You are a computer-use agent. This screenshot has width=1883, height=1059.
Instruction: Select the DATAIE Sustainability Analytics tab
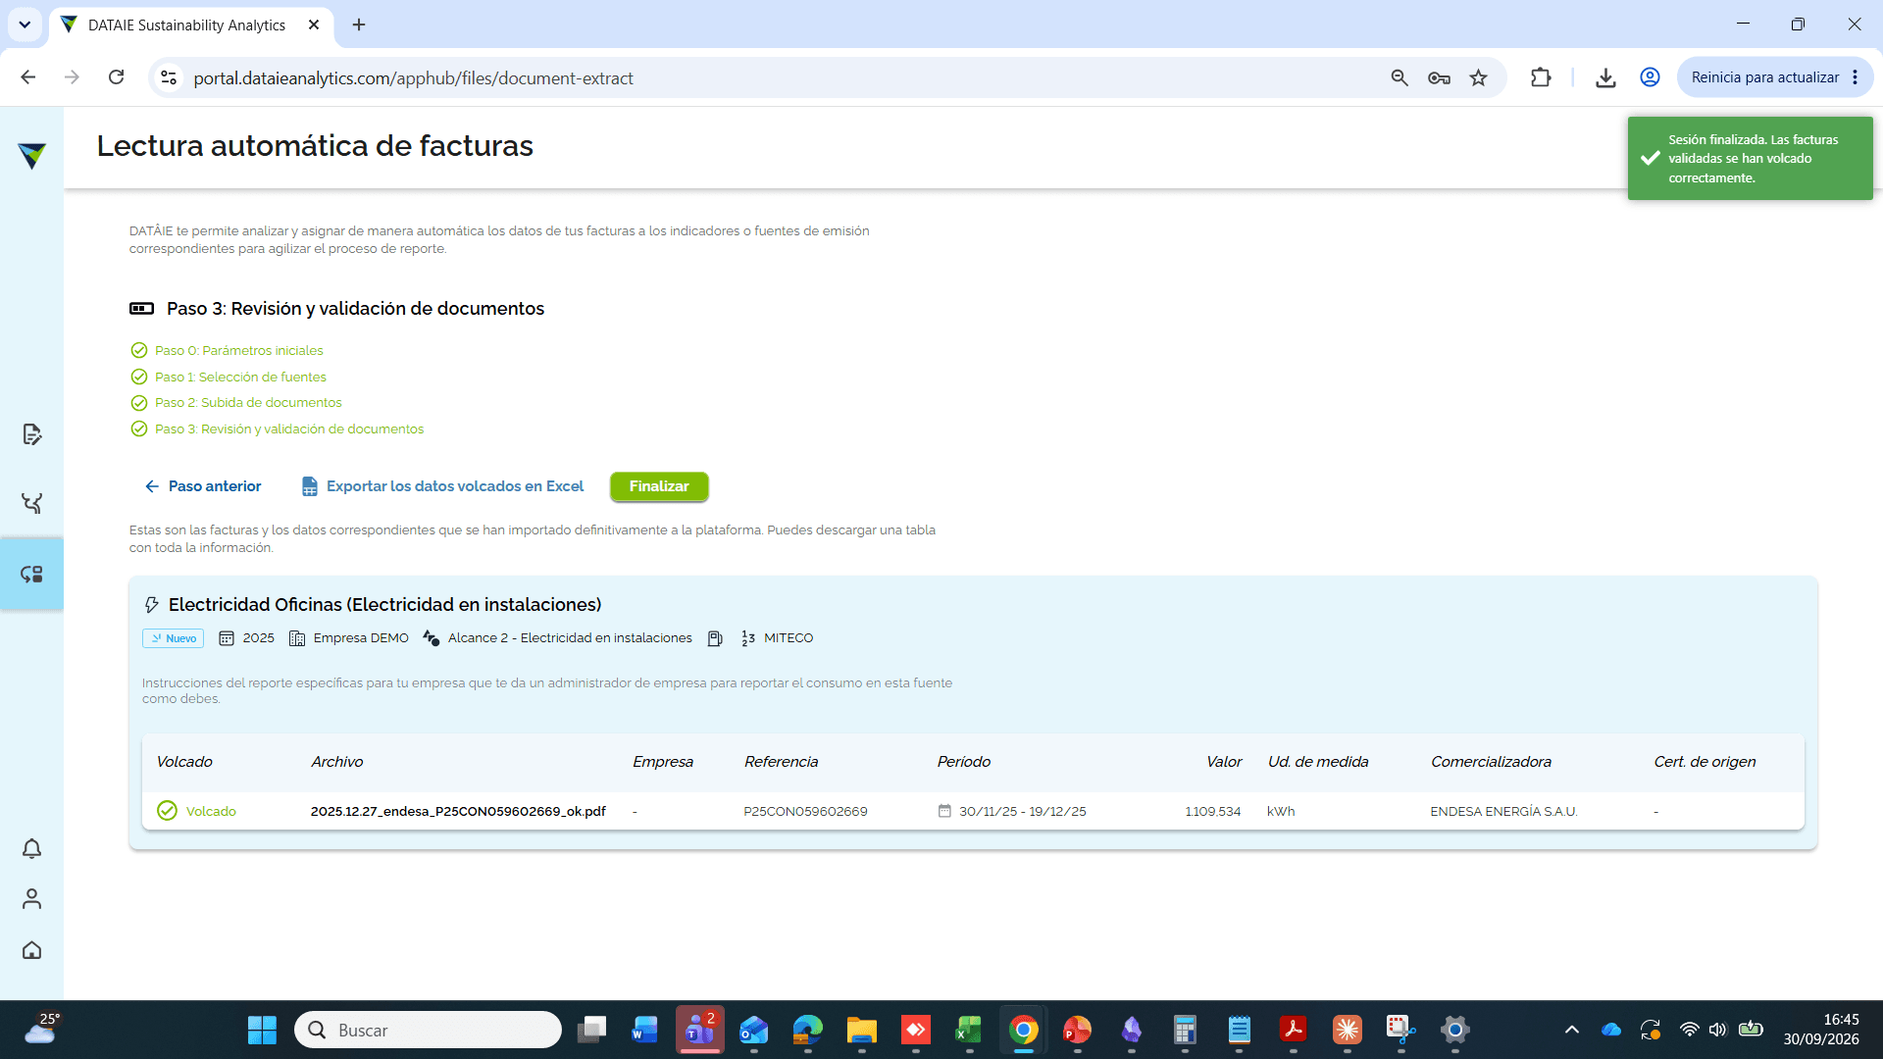(186, 25)
